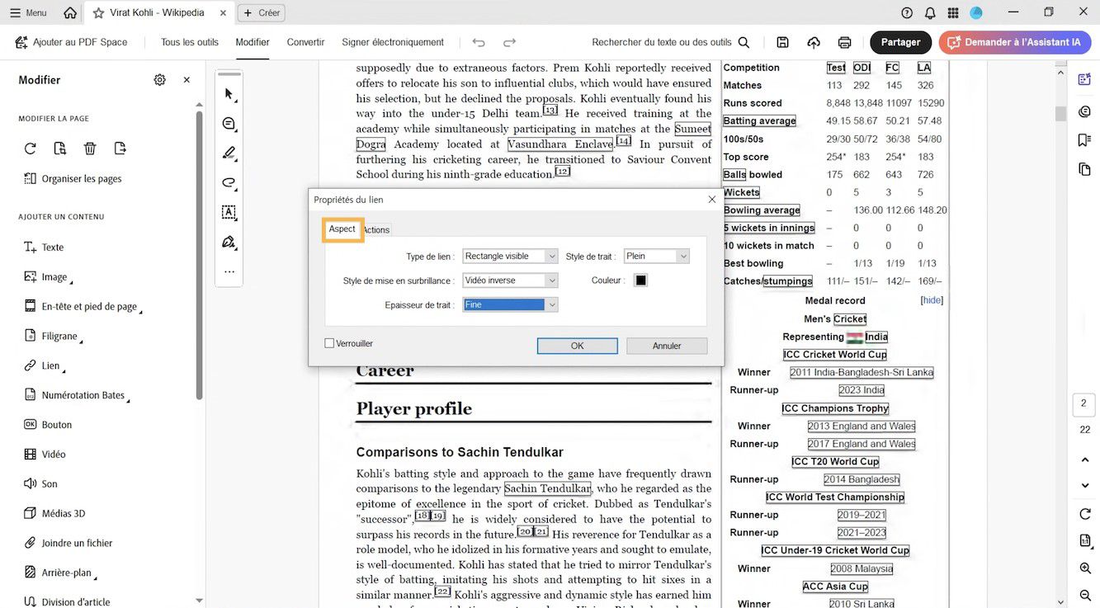Click the zoom out magnifier icon
This screenshot has height=608, width=1100.
[1085, 595]
